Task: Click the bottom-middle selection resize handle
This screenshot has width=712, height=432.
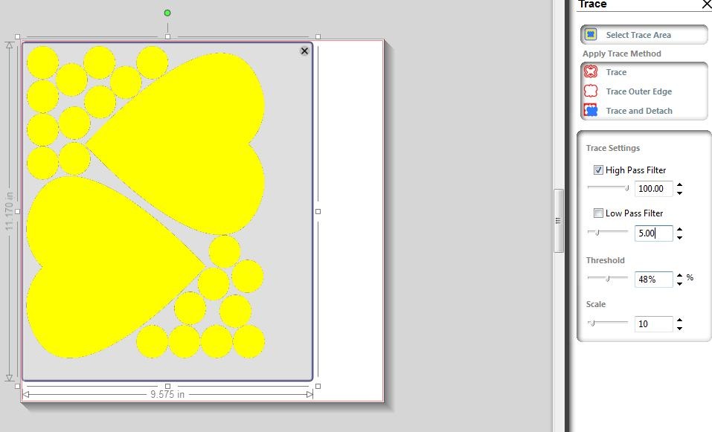Action: (167, 386)
